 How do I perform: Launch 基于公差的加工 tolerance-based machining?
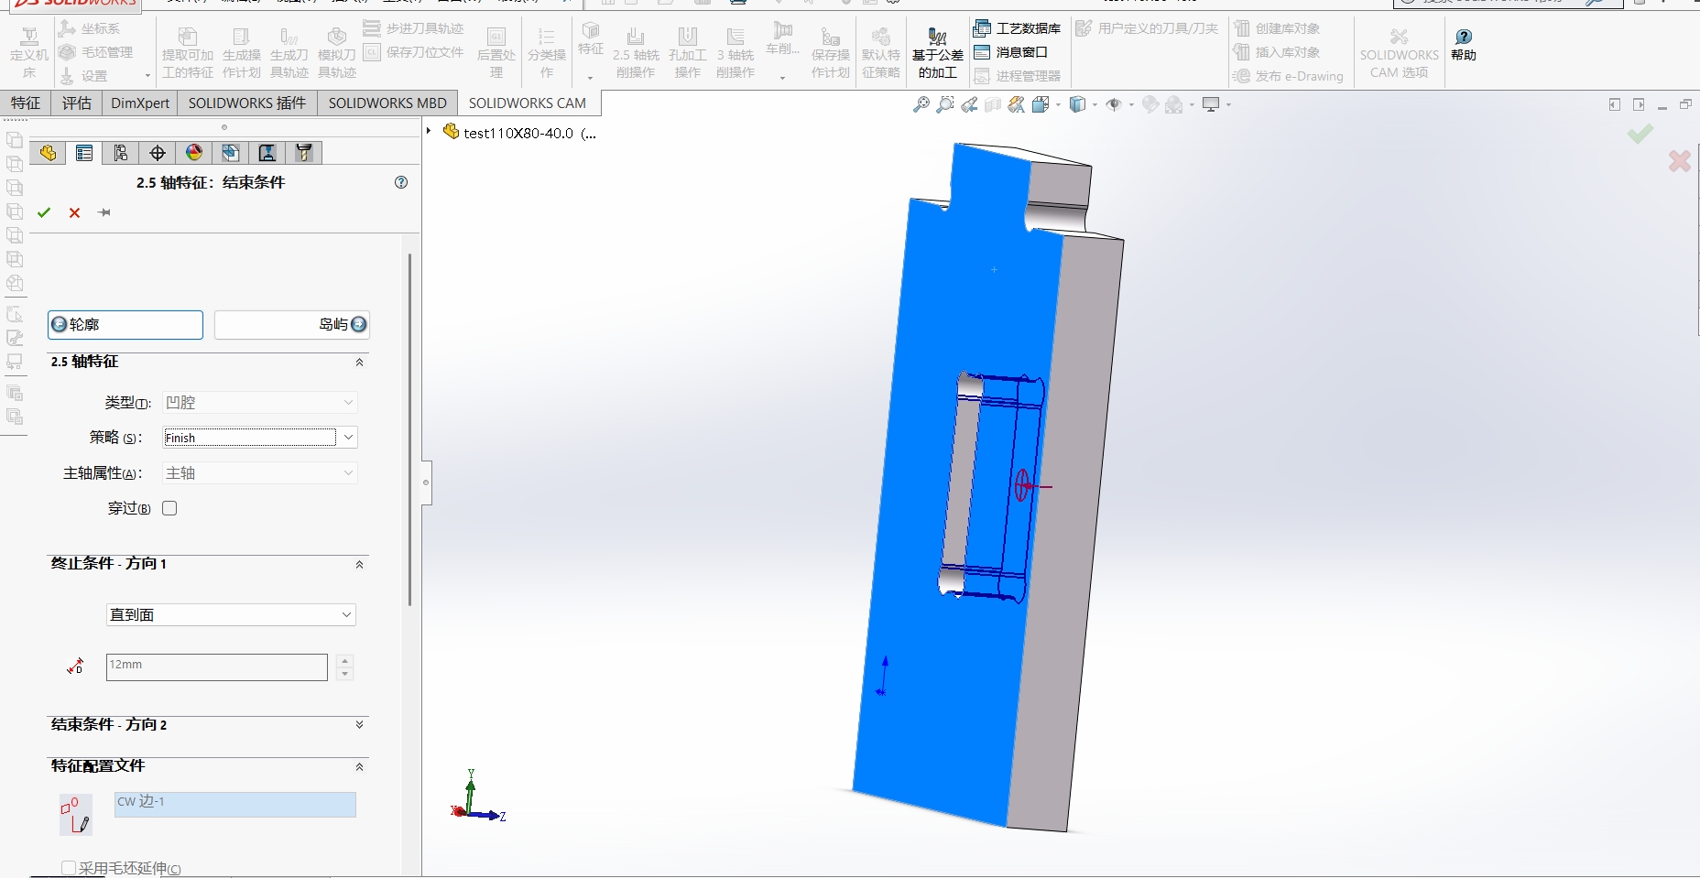click(937, 54)
